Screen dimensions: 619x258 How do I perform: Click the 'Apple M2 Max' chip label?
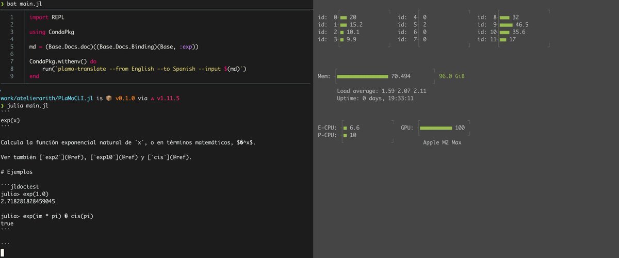click(x=442, y=142)
